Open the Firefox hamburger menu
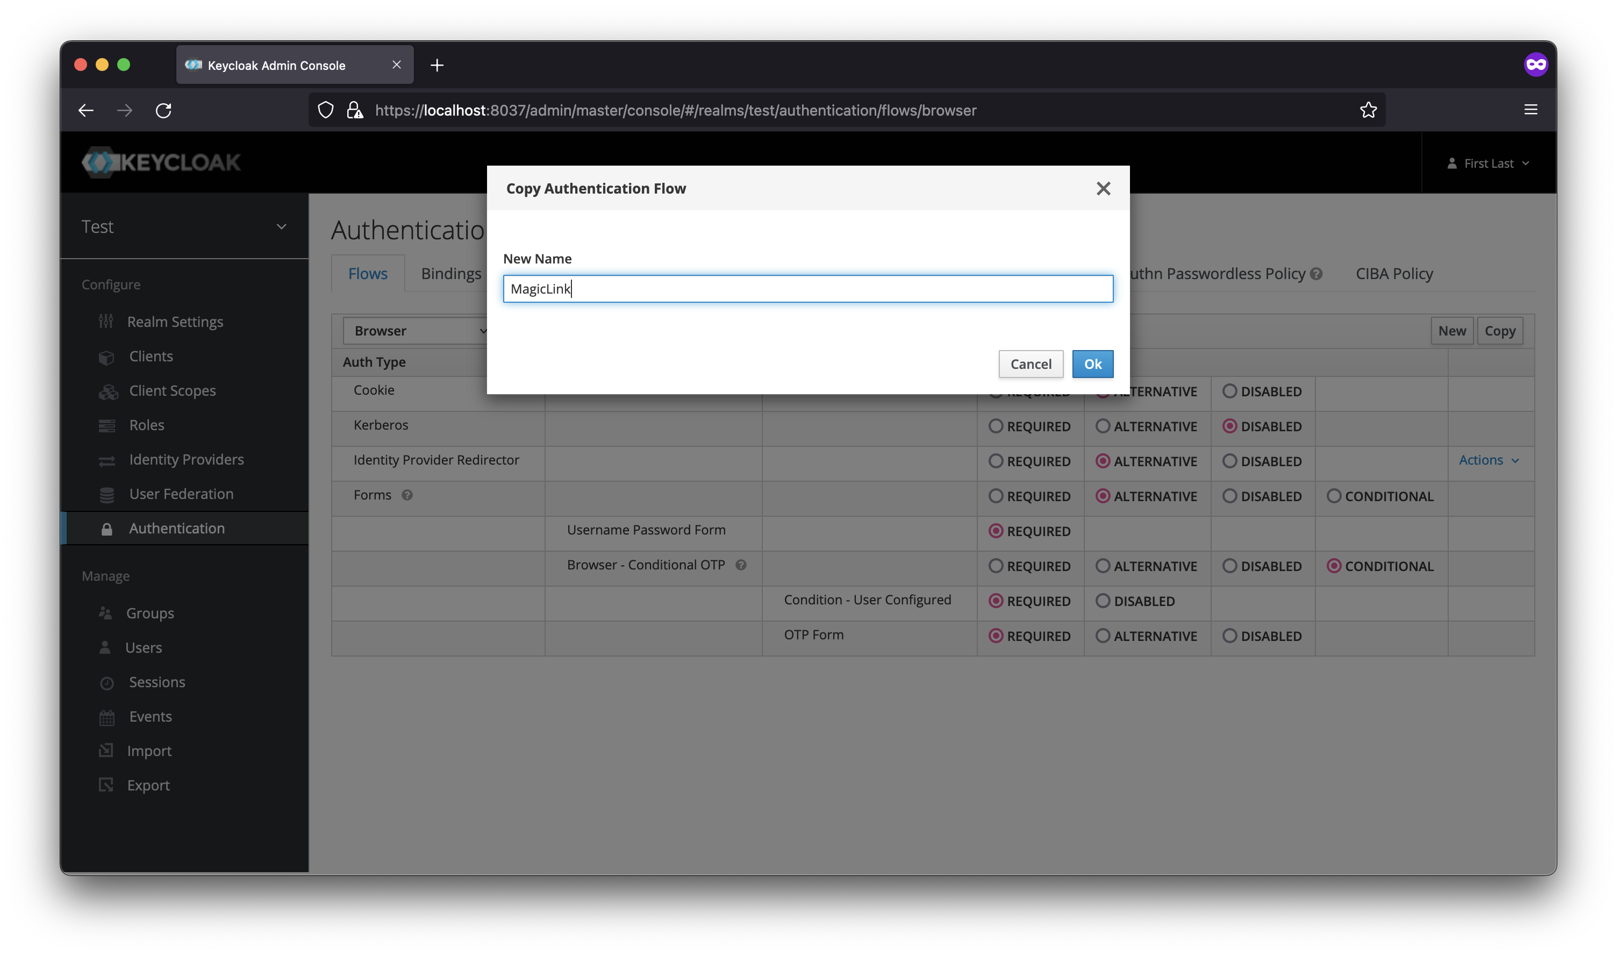This screenshot has height=955, width=1617. click(1531, 109)
